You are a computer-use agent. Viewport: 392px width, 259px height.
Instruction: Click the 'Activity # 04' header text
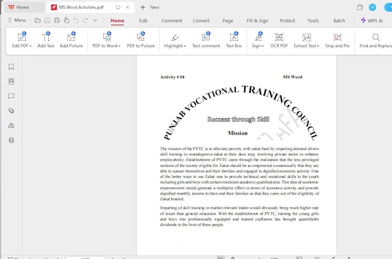coord(172,77)
